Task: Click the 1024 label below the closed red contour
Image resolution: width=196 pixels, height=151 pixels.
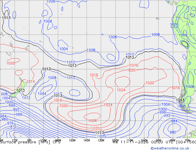Action: click(121, 90)
